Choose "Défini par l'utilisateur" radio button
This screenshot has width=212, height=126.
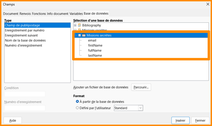77,108
